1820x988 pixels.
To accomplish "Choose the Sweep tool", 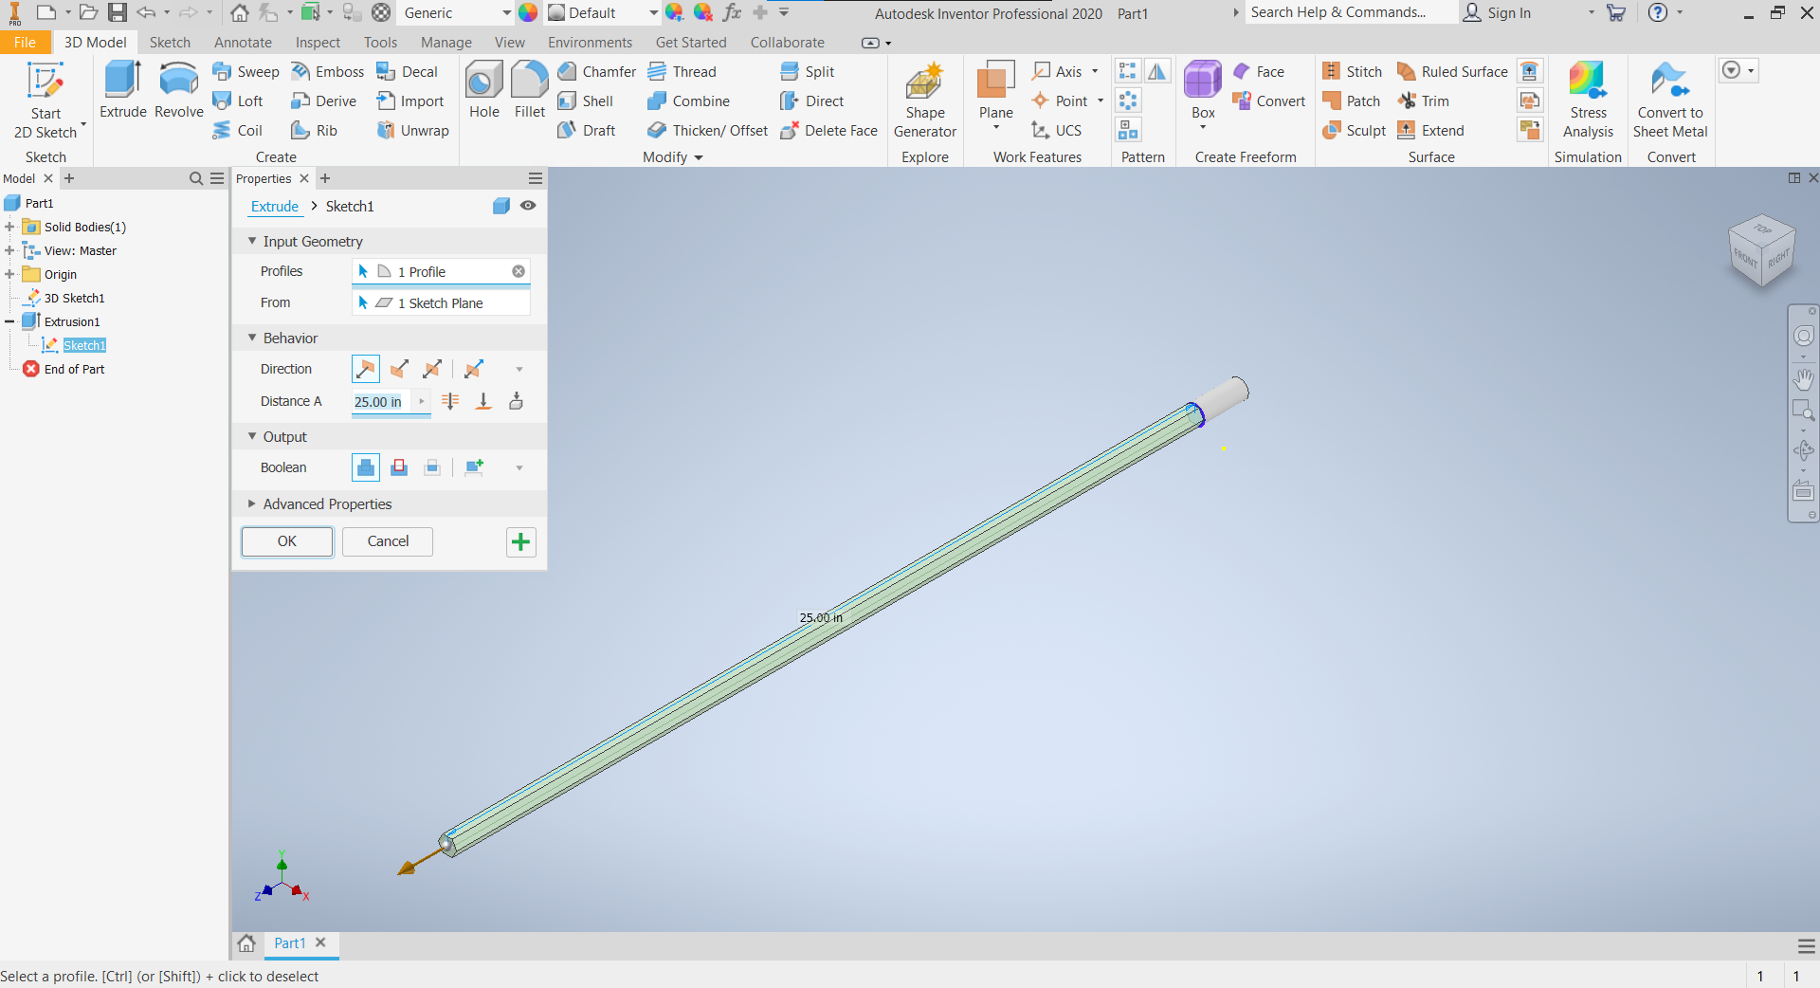I will pyautogui.click(x=246, y=72).
